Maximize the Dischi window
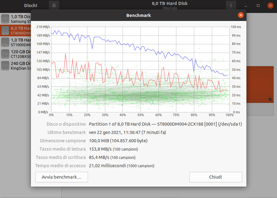The image size is (277, 198). coord(258,6)
